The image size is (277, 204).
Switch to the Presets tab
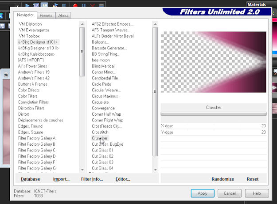point(46,15)
